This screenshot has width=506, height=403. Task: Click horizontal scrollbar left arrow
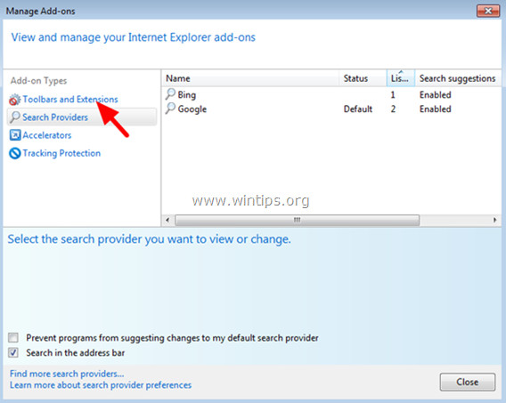(x=167, y=220)
